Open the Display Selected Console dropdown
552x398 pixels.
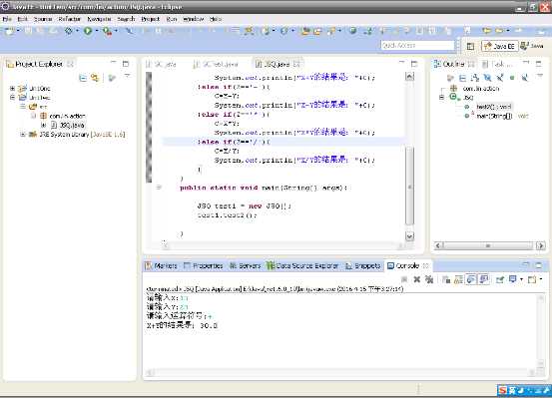tap(521, 279)
